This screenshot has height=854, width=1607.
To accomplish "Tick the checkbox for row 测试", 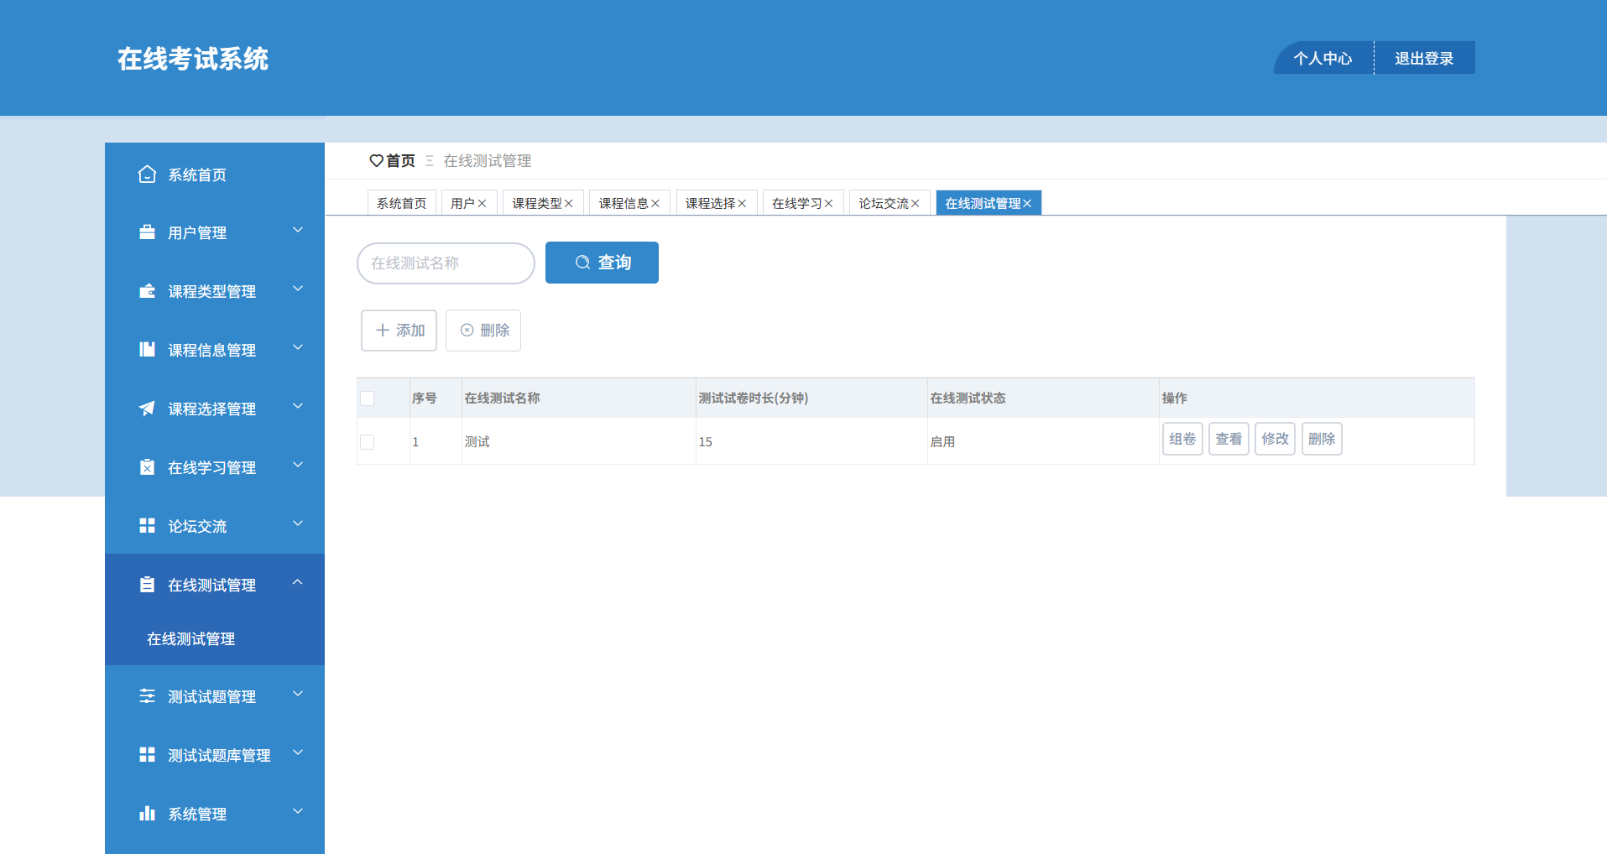I will tap(368, 442).
